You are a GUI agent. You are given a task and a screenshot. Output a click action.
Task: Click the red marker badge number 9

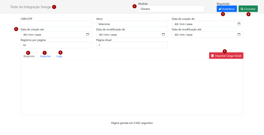(x=225, y=51)
